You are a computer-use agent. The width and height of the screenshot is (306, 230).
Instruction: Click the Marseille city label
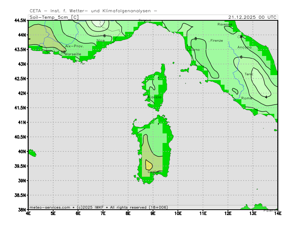click(x=73, y=54)
